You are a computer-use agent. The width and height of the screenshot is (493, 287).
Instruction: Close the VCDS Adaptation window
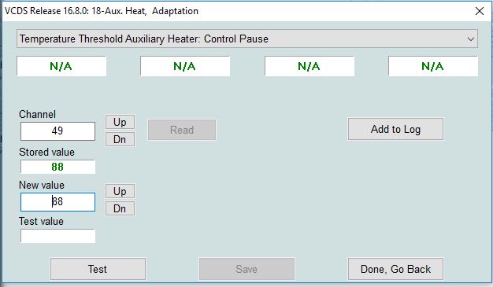click(480, 11)
